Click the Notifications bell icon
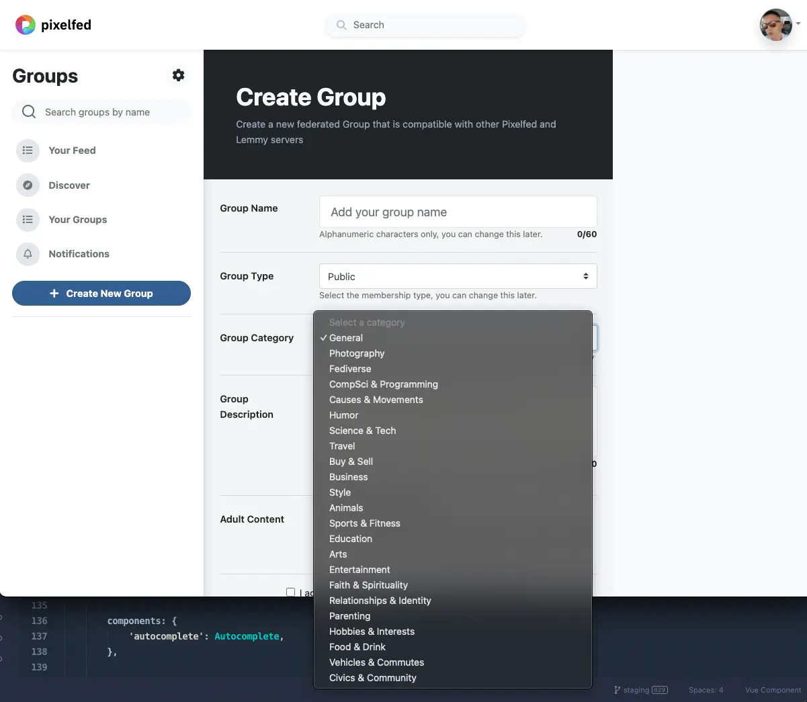 28,254
